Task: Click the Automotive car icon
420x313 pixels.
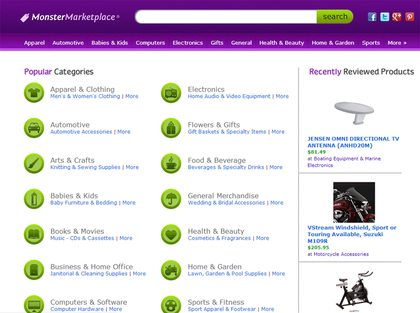Action: point(34,128)
